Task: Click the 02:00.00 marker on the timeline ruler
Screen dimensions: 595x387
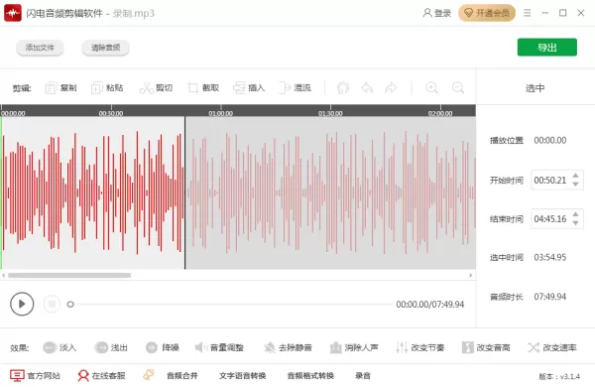Action: coord(440,113)
